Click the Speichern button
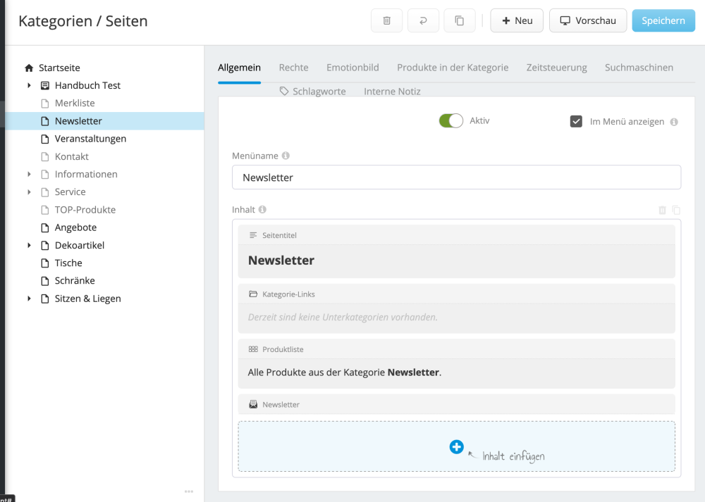 [x=663, y=20]
